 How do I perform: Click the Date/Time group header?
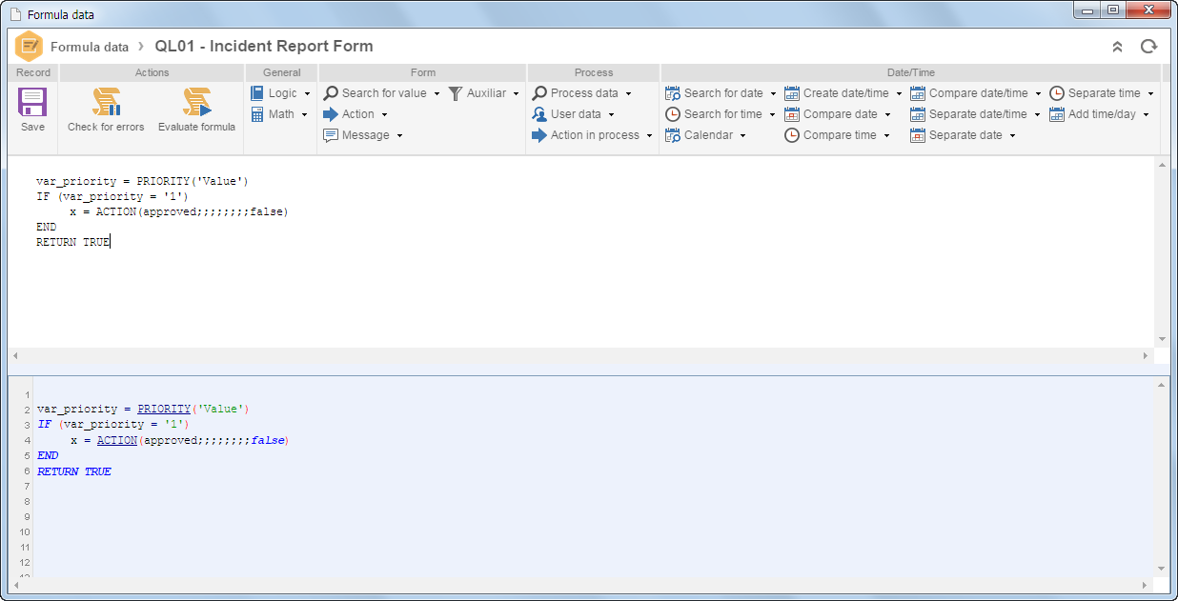click(911, 72)
